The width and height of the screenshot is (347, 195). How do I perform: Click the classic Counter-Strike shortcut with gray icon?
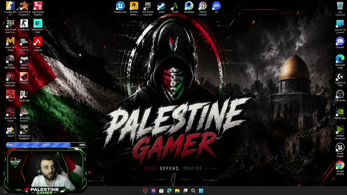click(24, 25)
